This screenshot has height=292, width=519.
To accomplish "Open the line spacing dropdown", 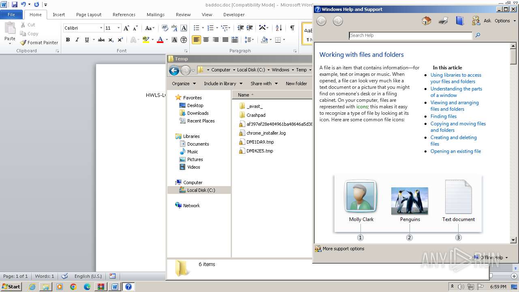I will tap(249, 40).
